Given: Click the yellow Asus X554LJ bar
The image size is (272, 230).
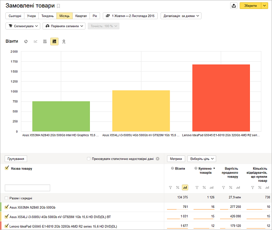Looking at the screenshot, I should coord(141,111).
